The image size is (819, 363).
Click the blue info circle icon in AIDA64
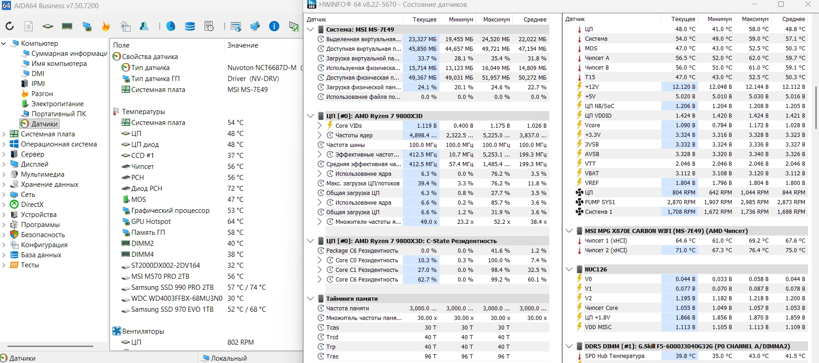coord(274,26)
